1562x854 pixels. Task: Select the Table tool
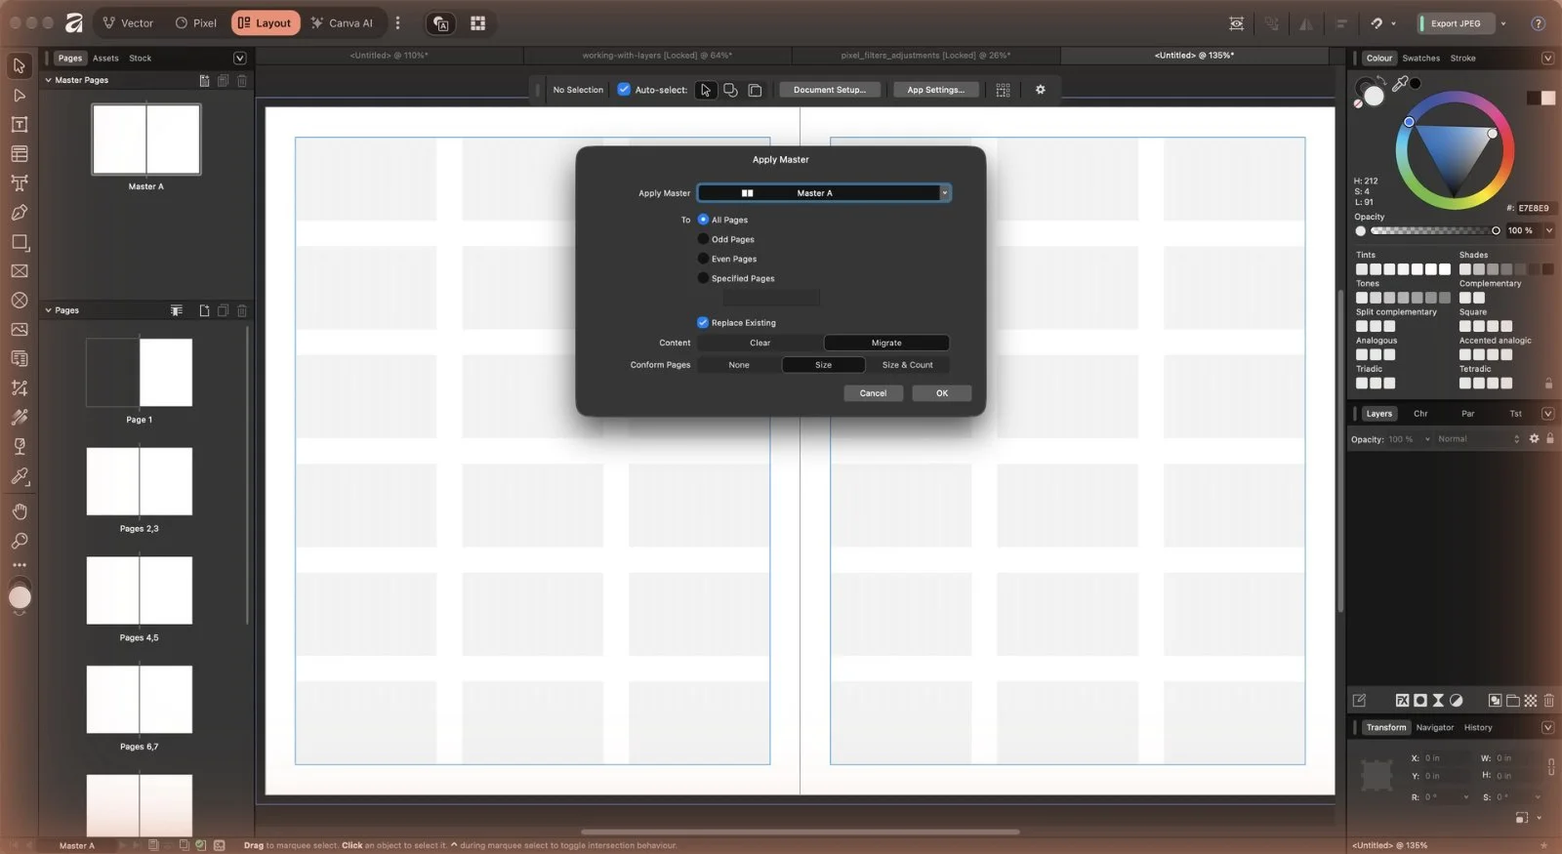[19, 154]
